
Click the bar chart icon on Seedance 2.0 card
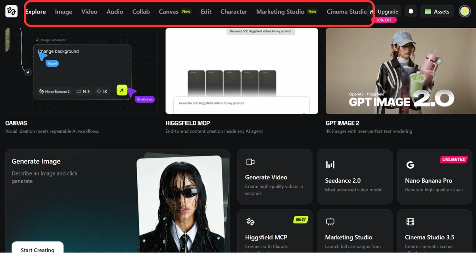[x=330, y=164]
